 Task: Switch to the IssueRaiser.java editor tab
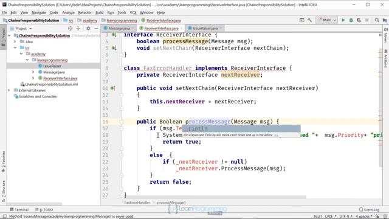pyautogui.click(x=205, y=29)
